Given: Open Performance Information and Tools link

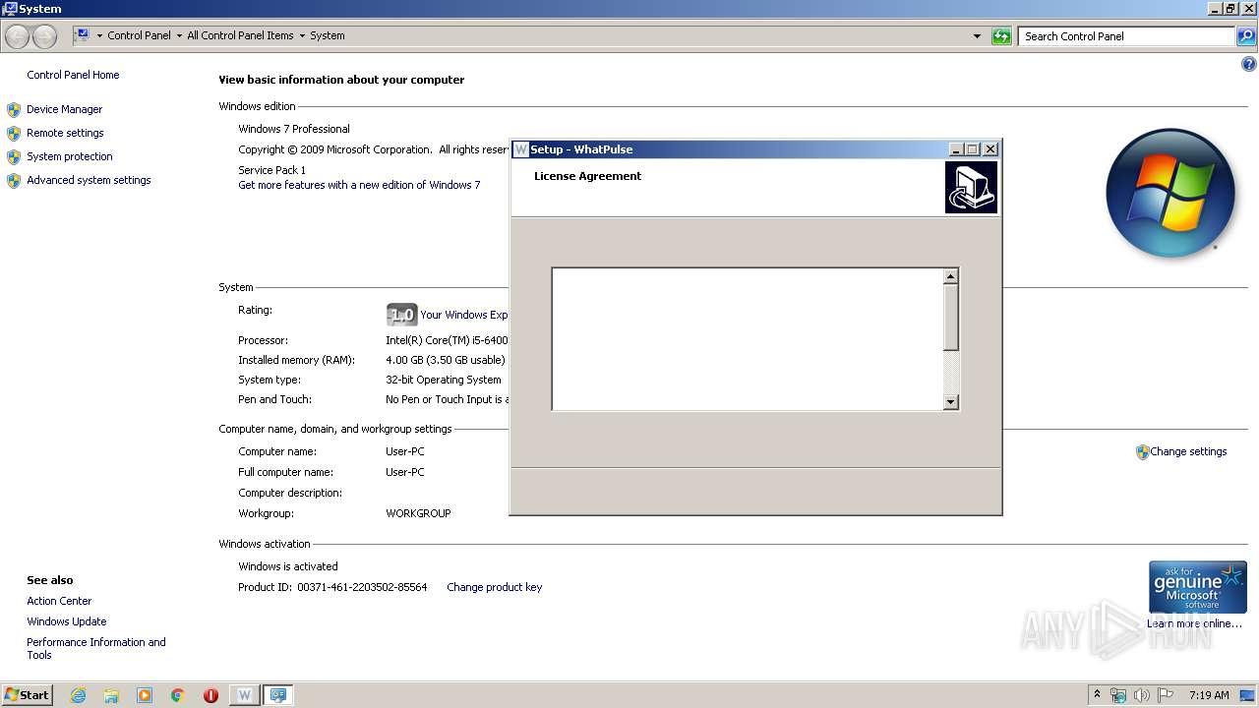Looking at the screenshot, I should tap(96, 648).
